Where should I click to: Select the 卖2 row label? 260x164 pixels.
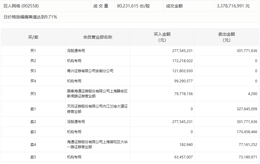pos(33,122)
